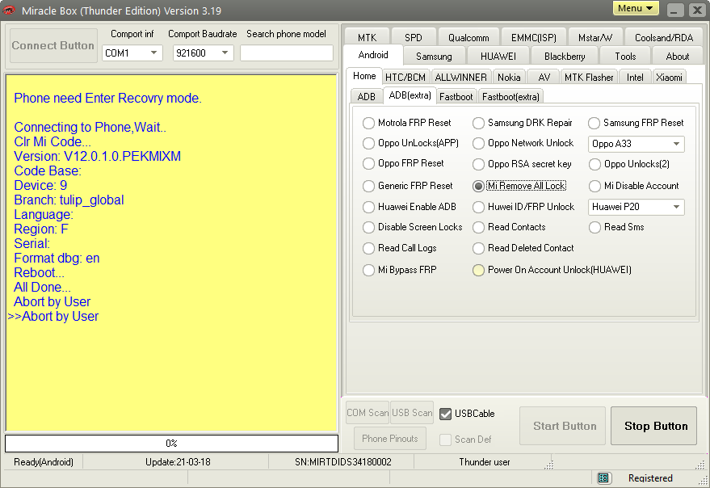This screenshot has width=710, height=488.
Task: Open the HUAWEI tab
Action: (x=498, y=57)
